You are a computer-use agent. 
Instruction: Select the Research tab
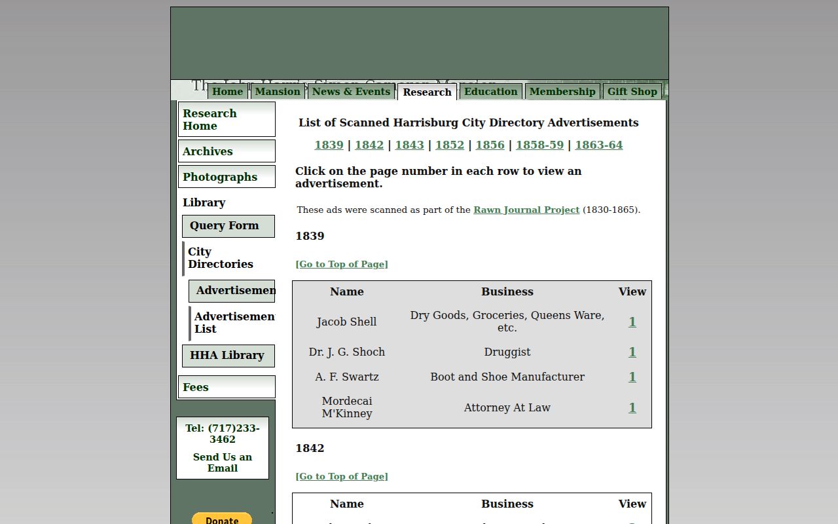[427, 92]
